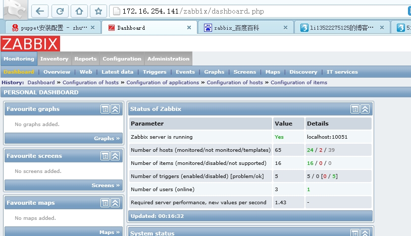Open the IT services submenu
The height and width of the screenshot is (236, 411).
tap(342, 72)
